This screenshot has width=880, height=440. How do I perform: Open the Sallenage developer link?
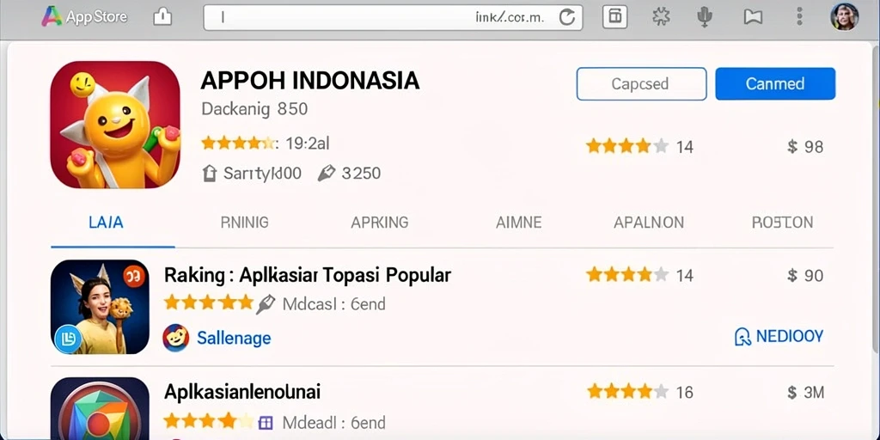(x=234, y=338)
